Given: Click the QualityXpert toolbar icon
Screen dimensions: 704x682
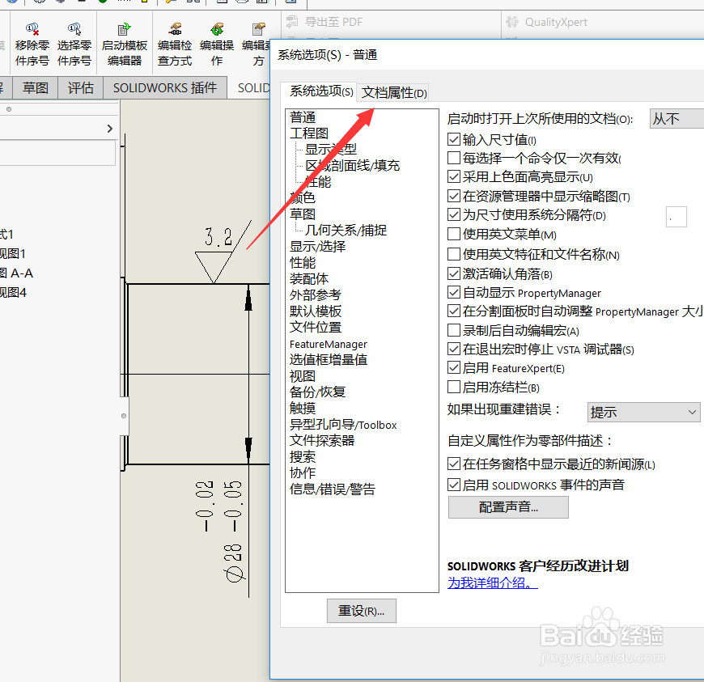Looking at the screenshot, I should pyautogui.click(x=512, y=22).
